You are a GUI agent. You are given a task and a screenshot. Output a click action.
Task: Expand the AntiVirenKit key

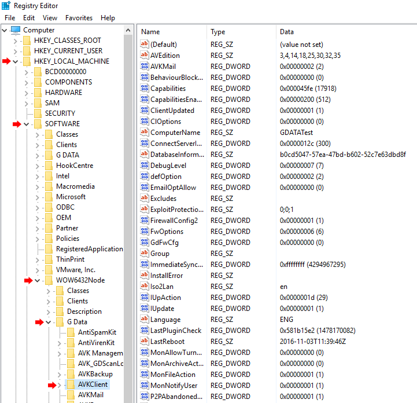click(x=60, y=343)
